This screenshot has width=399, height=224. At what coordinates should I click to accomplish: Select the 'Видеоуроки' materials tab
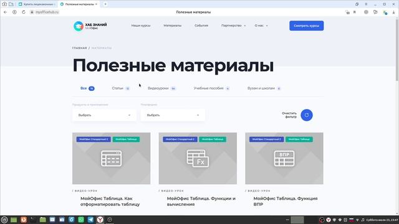pos(161,88)
